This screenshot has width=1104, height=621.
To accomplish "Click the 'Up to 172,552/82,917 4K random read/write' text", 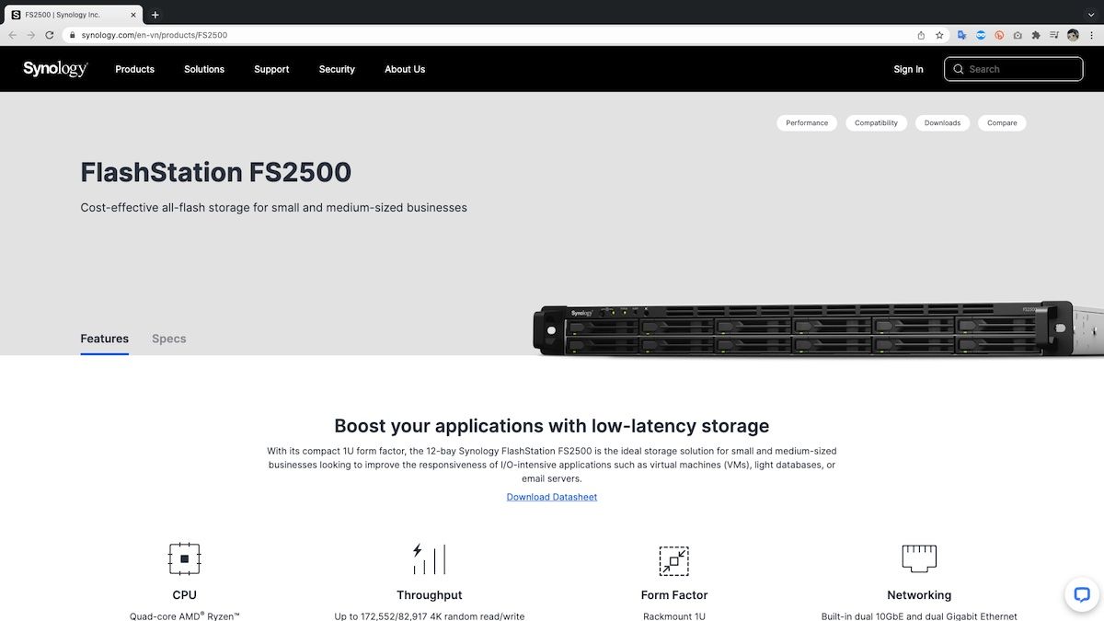I will tap(430, 615).
